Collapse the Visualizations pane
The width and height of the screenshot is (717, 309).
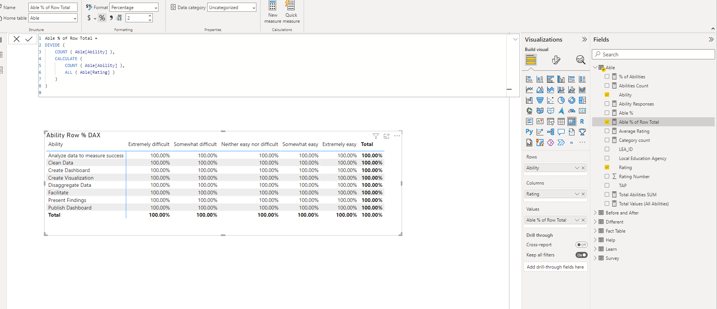pos(584,39)
